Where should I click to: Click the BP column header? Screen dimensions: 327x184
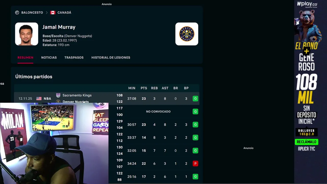click(x=186, y=88)
